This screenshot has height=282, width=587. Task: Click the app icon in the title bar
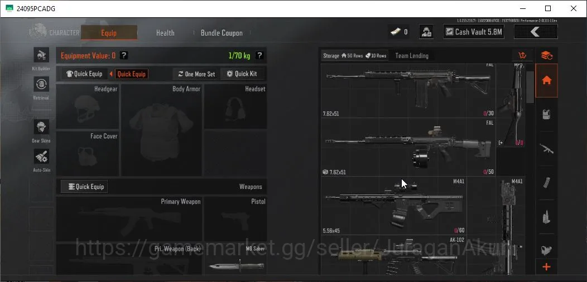point(9,8)
